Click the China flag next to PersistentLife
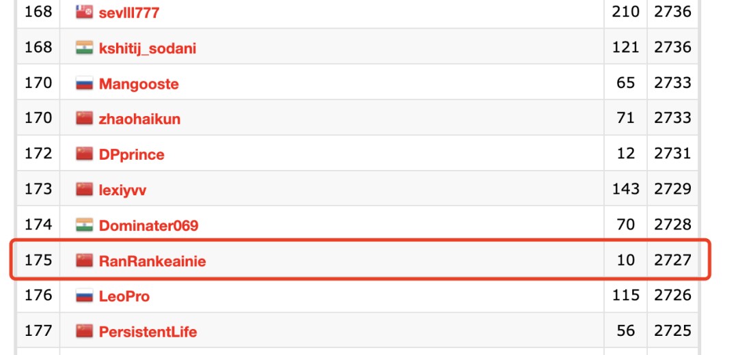 coord(84,331)
